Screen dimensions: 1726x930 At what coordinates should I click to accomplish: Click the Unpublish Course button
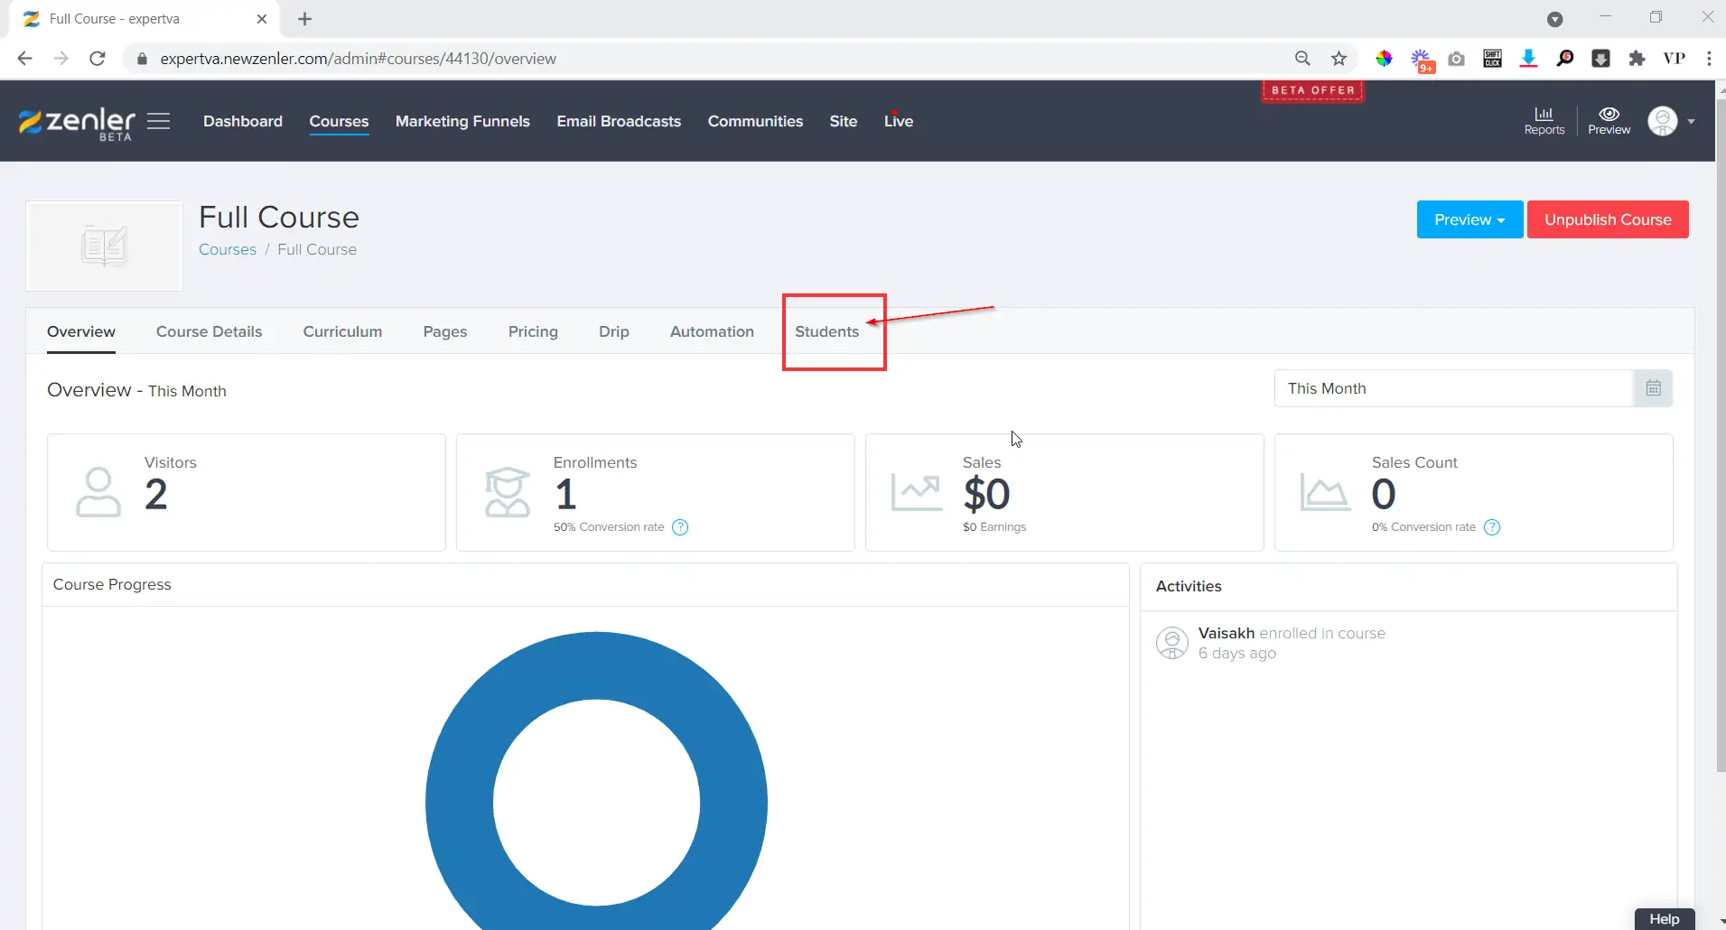[x=1608, y=219]
